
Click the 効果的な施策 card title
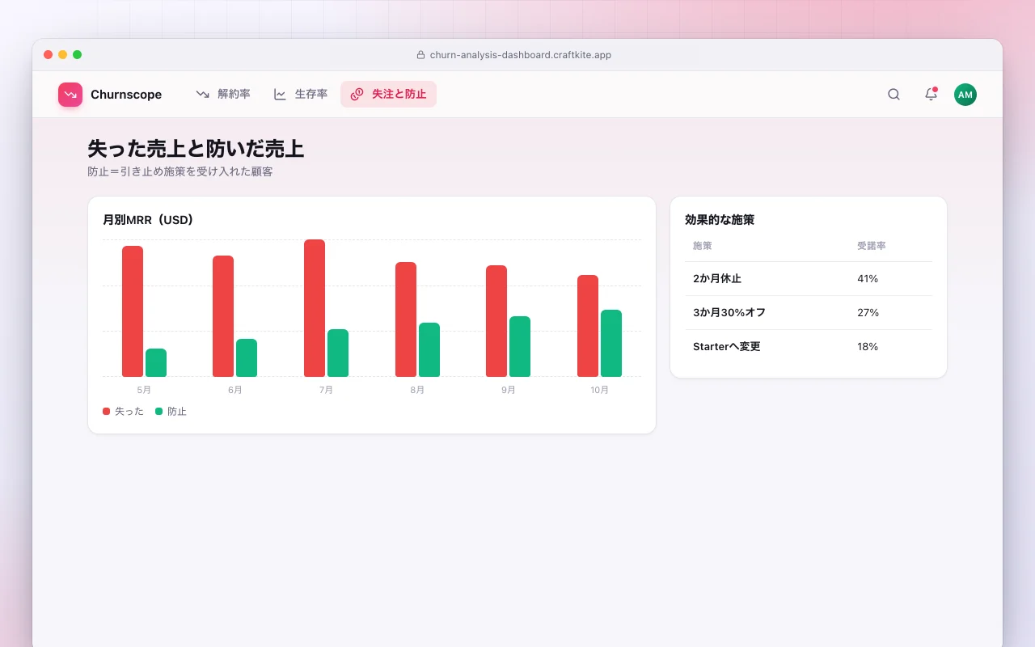tap(720, 220)
